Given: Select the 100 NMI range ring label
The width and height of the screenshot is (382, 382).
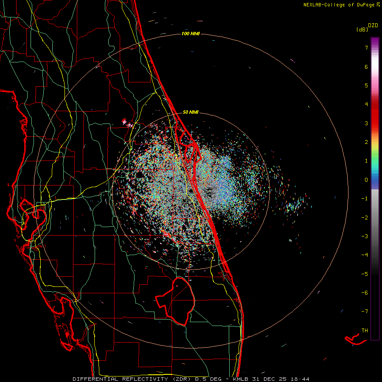Looking at the screenshot, I should coord(191,34).
